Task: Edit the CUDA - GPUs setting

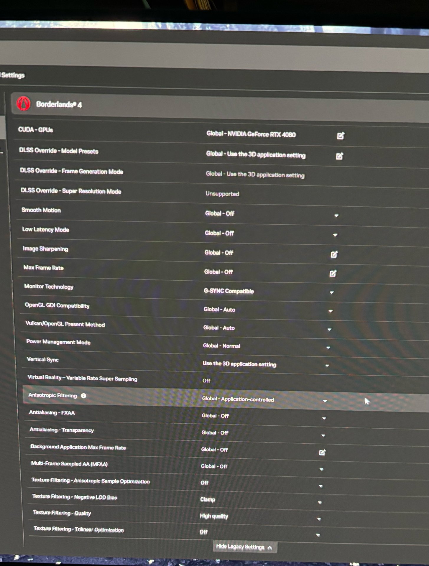Action: click(x=341, y=136)
